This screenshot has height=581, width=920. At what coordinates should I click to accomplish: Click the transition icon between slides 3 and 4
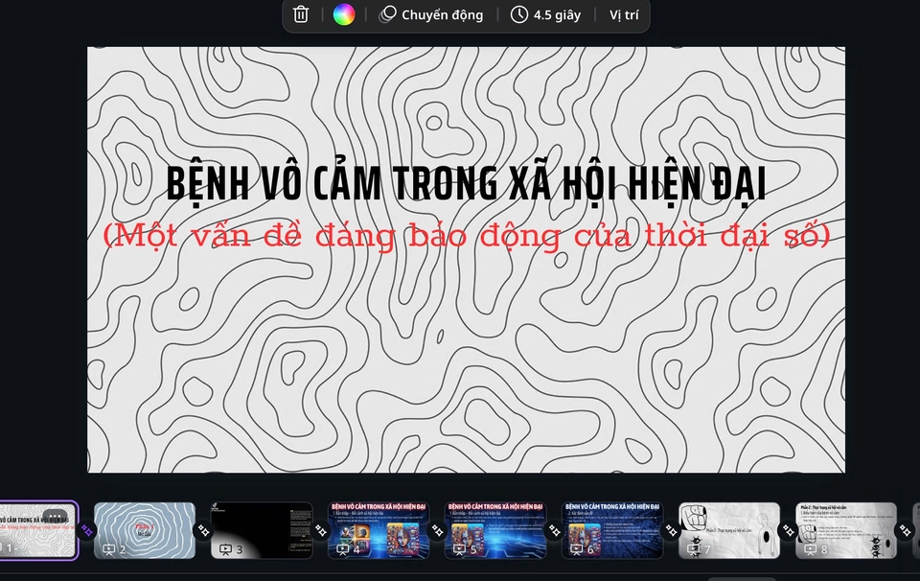(320, 530)
